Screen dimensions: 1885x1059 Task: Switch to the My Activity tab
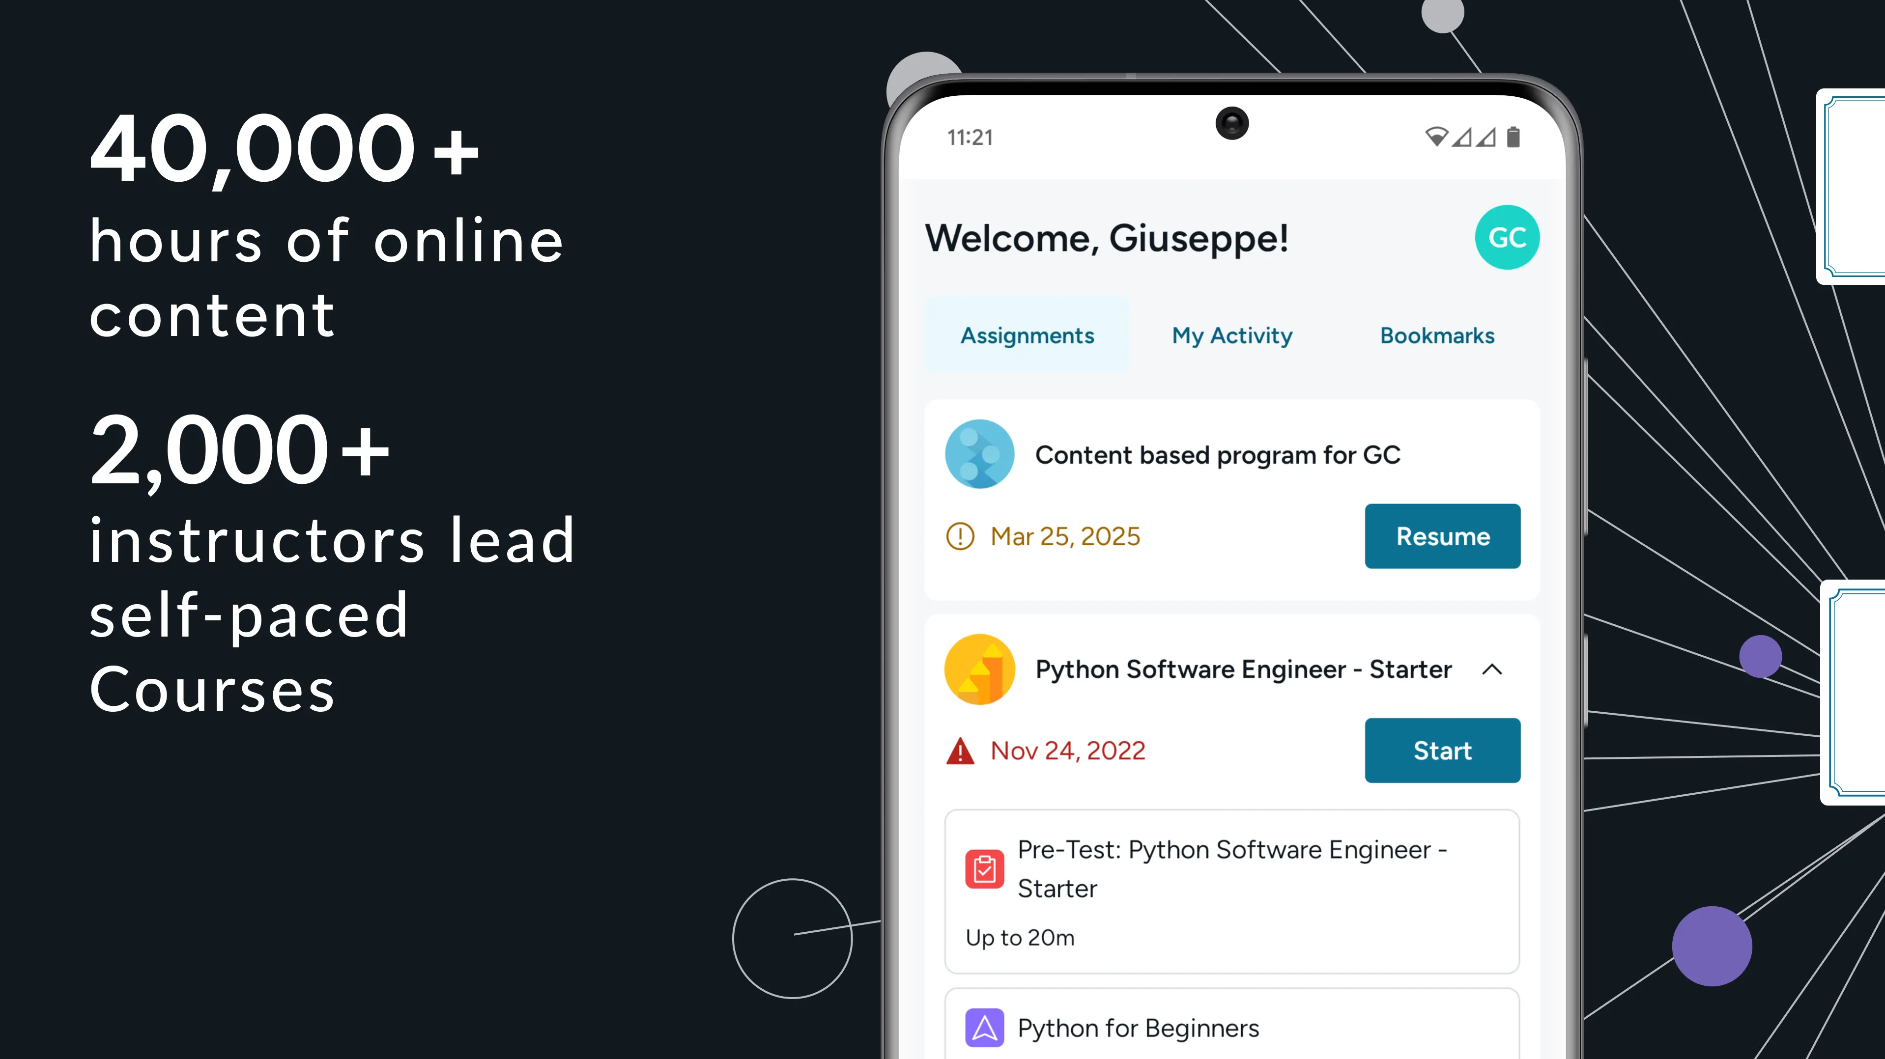click(1231, 335)
